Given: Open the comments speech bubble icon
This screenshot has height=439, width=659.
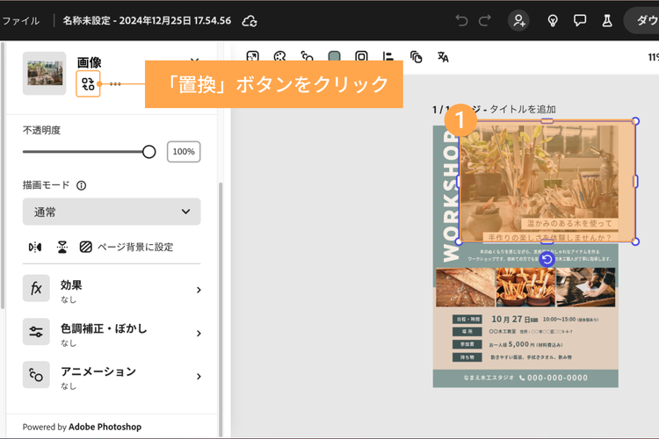Looking at the screenshot, I should click(580, 20).
